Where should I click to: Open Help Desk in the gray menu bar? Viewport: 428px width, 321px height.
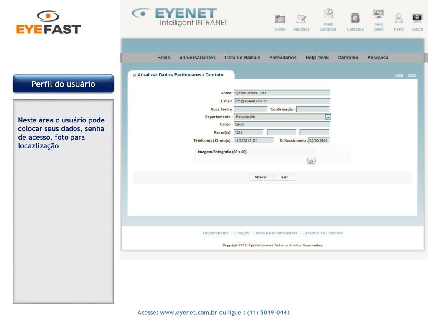(x=317, y=58)
